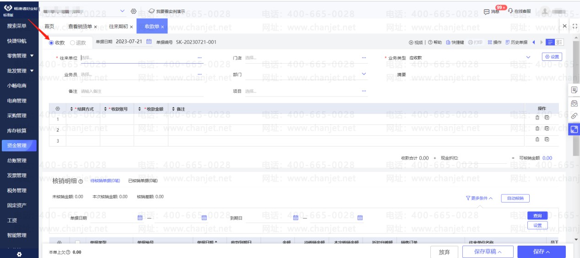Image resolution: width=580 pixels, height=258 pixels.
Task: Open the draft note side panel icon
Action: [574, 90]
